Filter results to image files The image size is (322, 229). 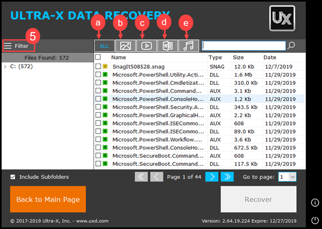click(125, 45)
